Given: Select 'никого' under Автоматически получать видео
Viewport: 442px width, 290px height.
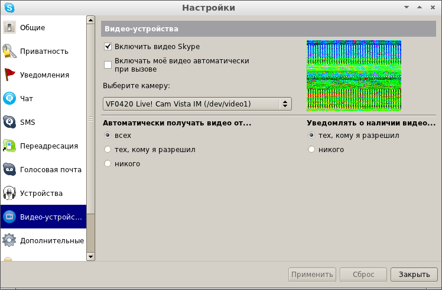Looking at the screenshot, I should point(108,164).
